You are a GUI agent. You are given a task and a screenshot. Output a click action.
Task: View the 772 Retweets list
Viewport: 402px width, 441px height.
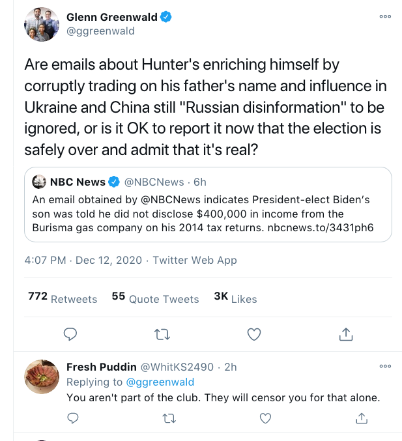[x=63, y=298]
